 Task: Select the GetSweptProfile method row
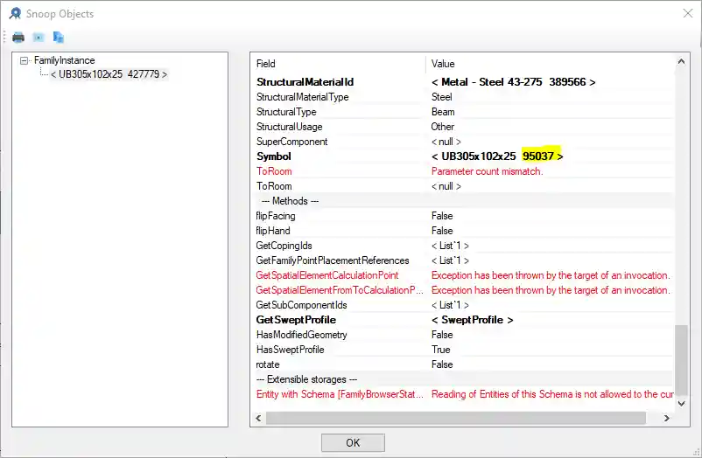coord(296,320)
